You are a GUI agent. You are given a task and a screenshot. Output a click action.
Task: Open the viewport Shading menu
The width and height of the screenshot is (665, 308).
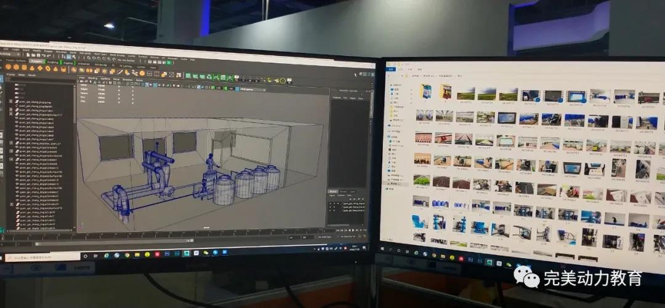tap(92, 78)
